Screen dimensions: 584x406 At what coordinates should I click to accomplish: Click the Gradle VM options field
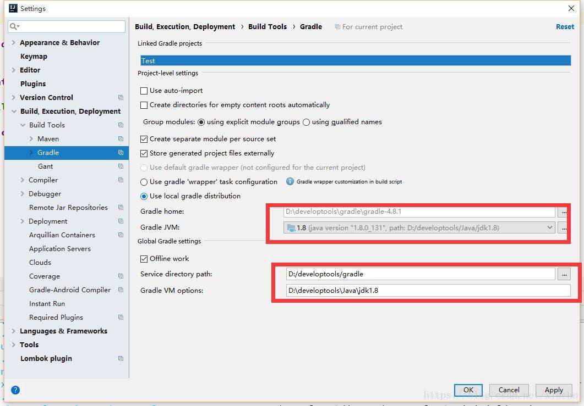coord(428,291)
